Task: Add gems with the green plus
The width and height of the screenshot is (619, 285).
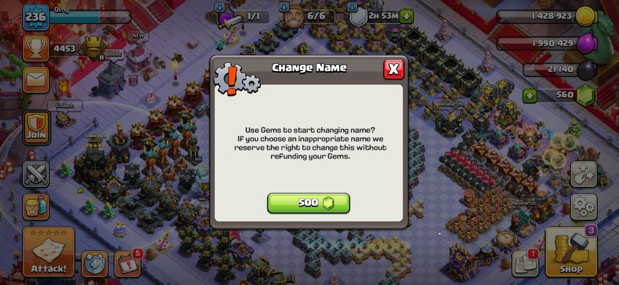Action: click(530, 96)
